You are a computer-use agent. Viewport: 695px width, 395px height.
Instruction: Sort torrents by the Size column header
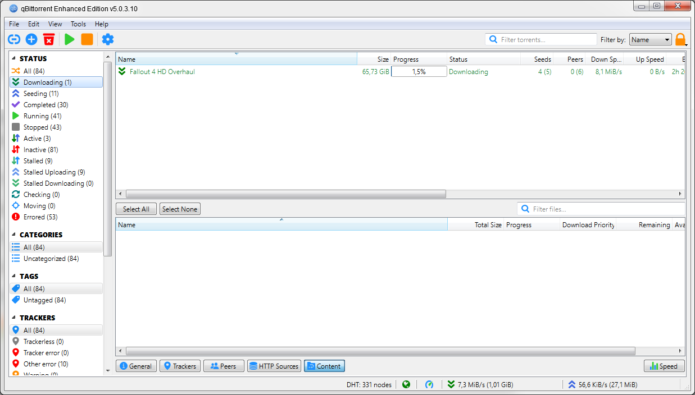coord(374,59)
